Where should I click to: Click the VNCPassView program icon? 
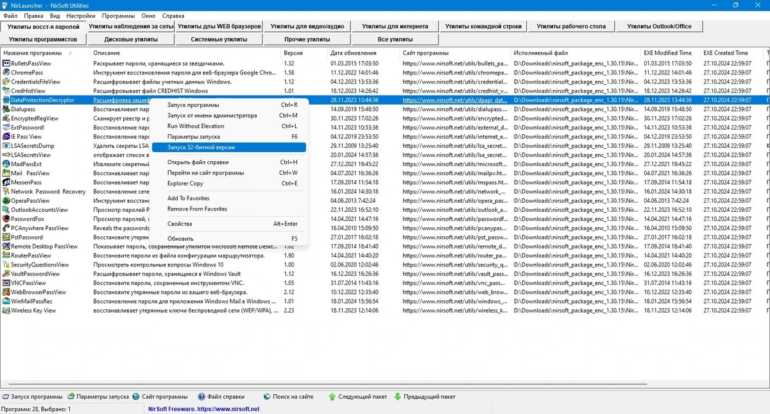[6, 282]
